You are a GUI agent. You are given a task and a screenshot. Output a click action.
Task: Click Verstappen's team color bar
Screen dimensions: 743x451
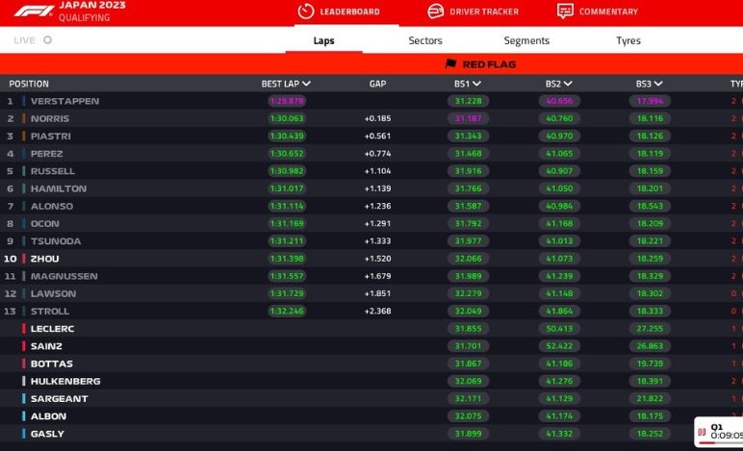tap(23, 101)
